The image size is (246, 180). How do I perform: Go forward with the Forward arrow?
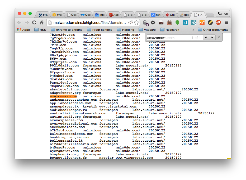[27, 23]
